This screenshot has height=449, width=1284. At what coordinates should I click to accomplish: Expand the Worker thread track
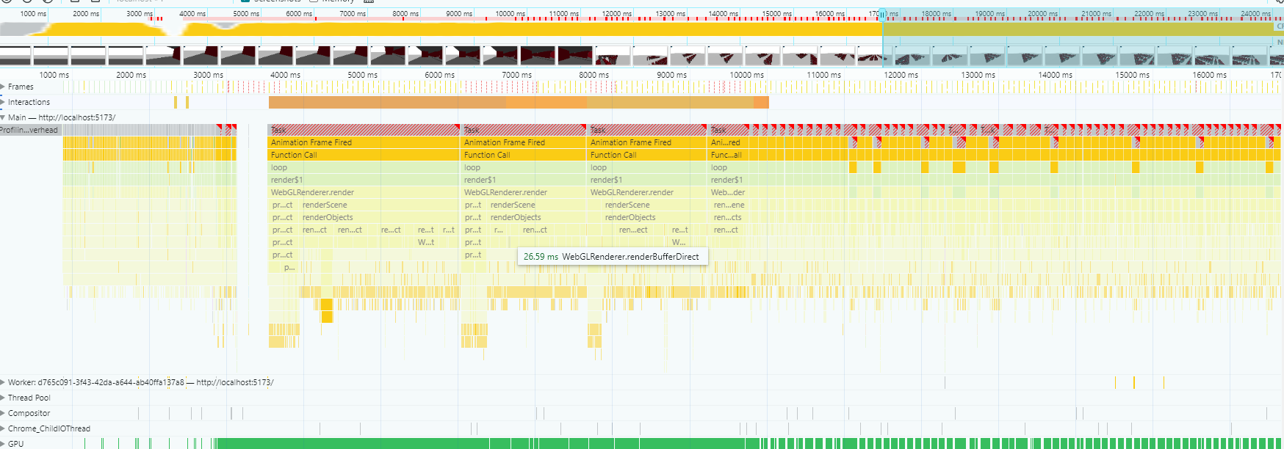click(x=3, y=382)
